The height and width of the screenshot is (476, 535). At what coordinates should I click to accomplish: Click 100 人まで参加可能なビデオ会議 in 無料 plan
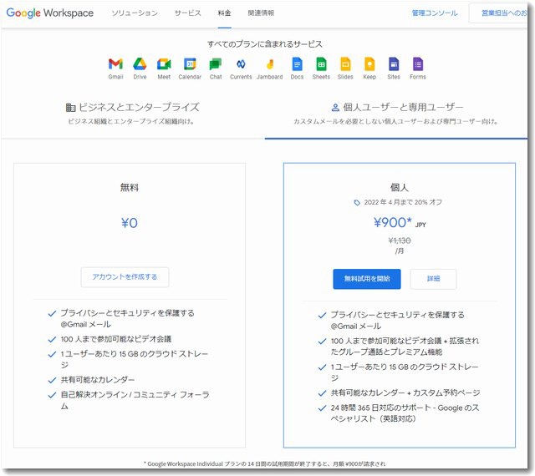pos(116,339)
